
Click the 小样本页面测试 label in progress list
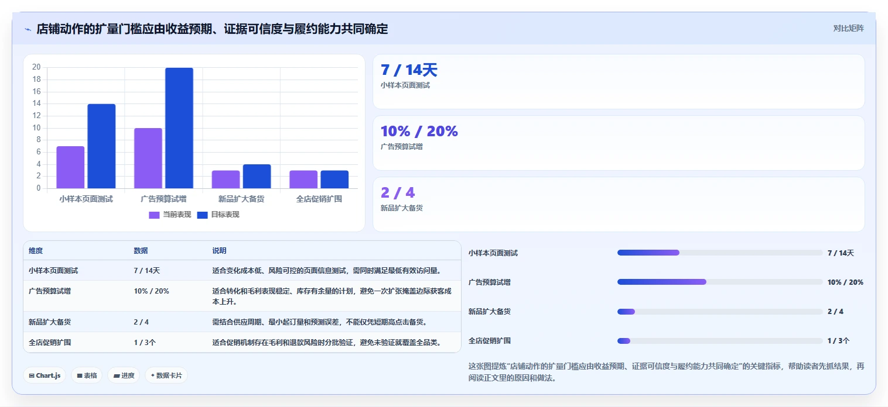pyautogui.click(x=493, y=253)
